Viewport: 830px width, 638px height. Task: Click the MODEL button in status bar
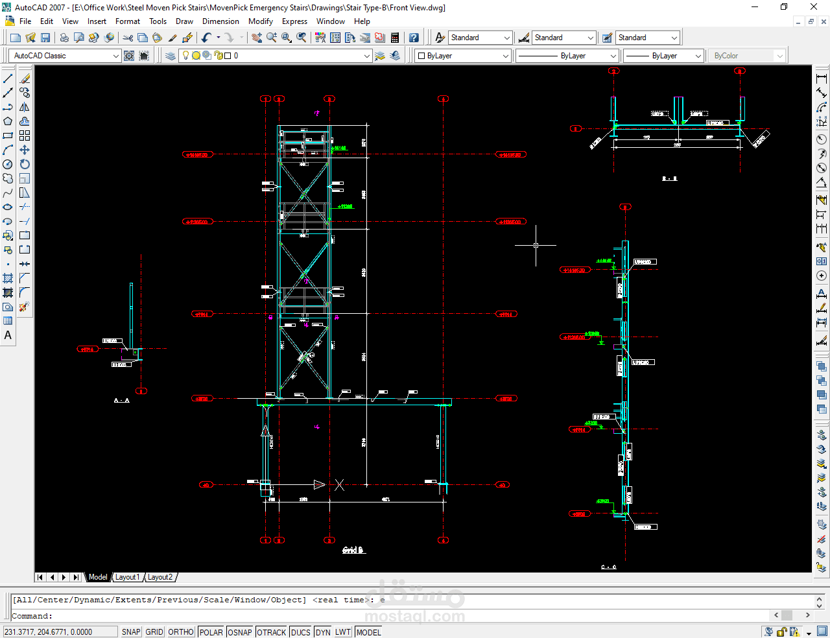[x=368, y=632]
